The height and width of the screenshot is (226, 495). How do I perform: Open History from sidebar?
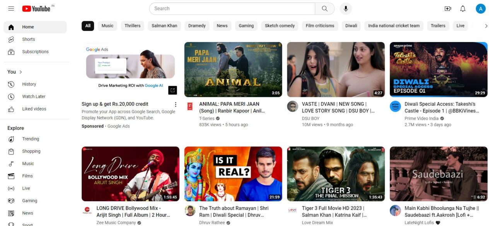point(35,84)
